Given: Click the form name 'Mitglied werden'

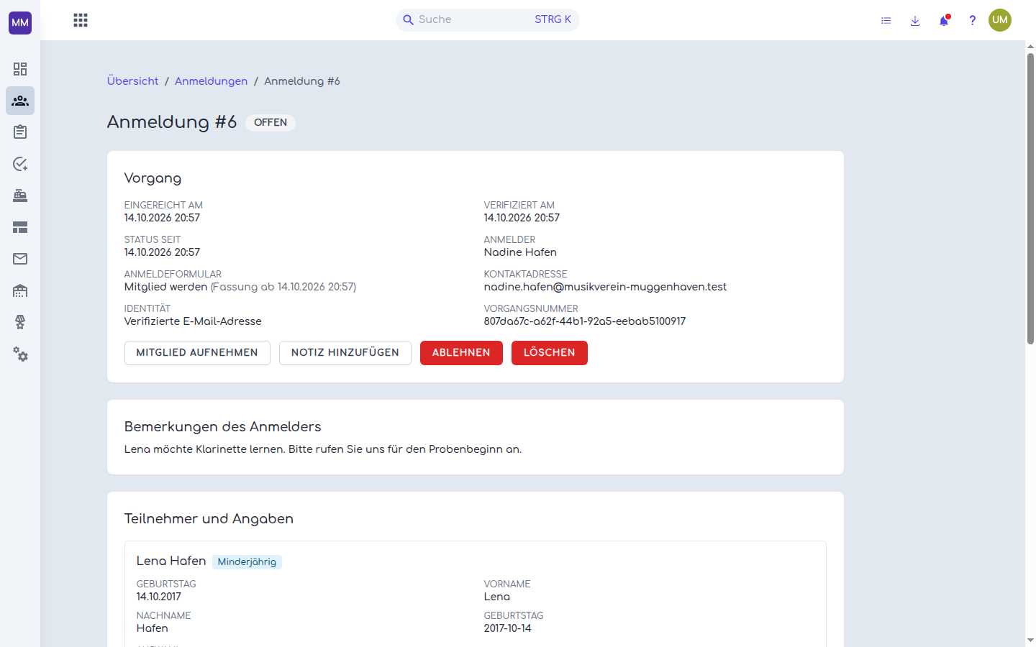Looking at the screenshot, I should coord(165,287).
